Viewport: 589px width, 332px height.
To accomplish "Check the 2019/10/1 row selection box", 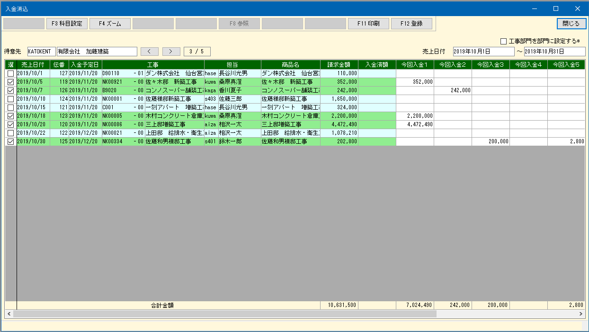I will coord(10,73).
